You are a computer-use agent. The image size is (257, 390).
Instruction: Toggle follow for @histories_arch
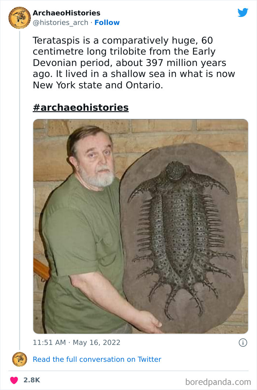click(107, 23)
